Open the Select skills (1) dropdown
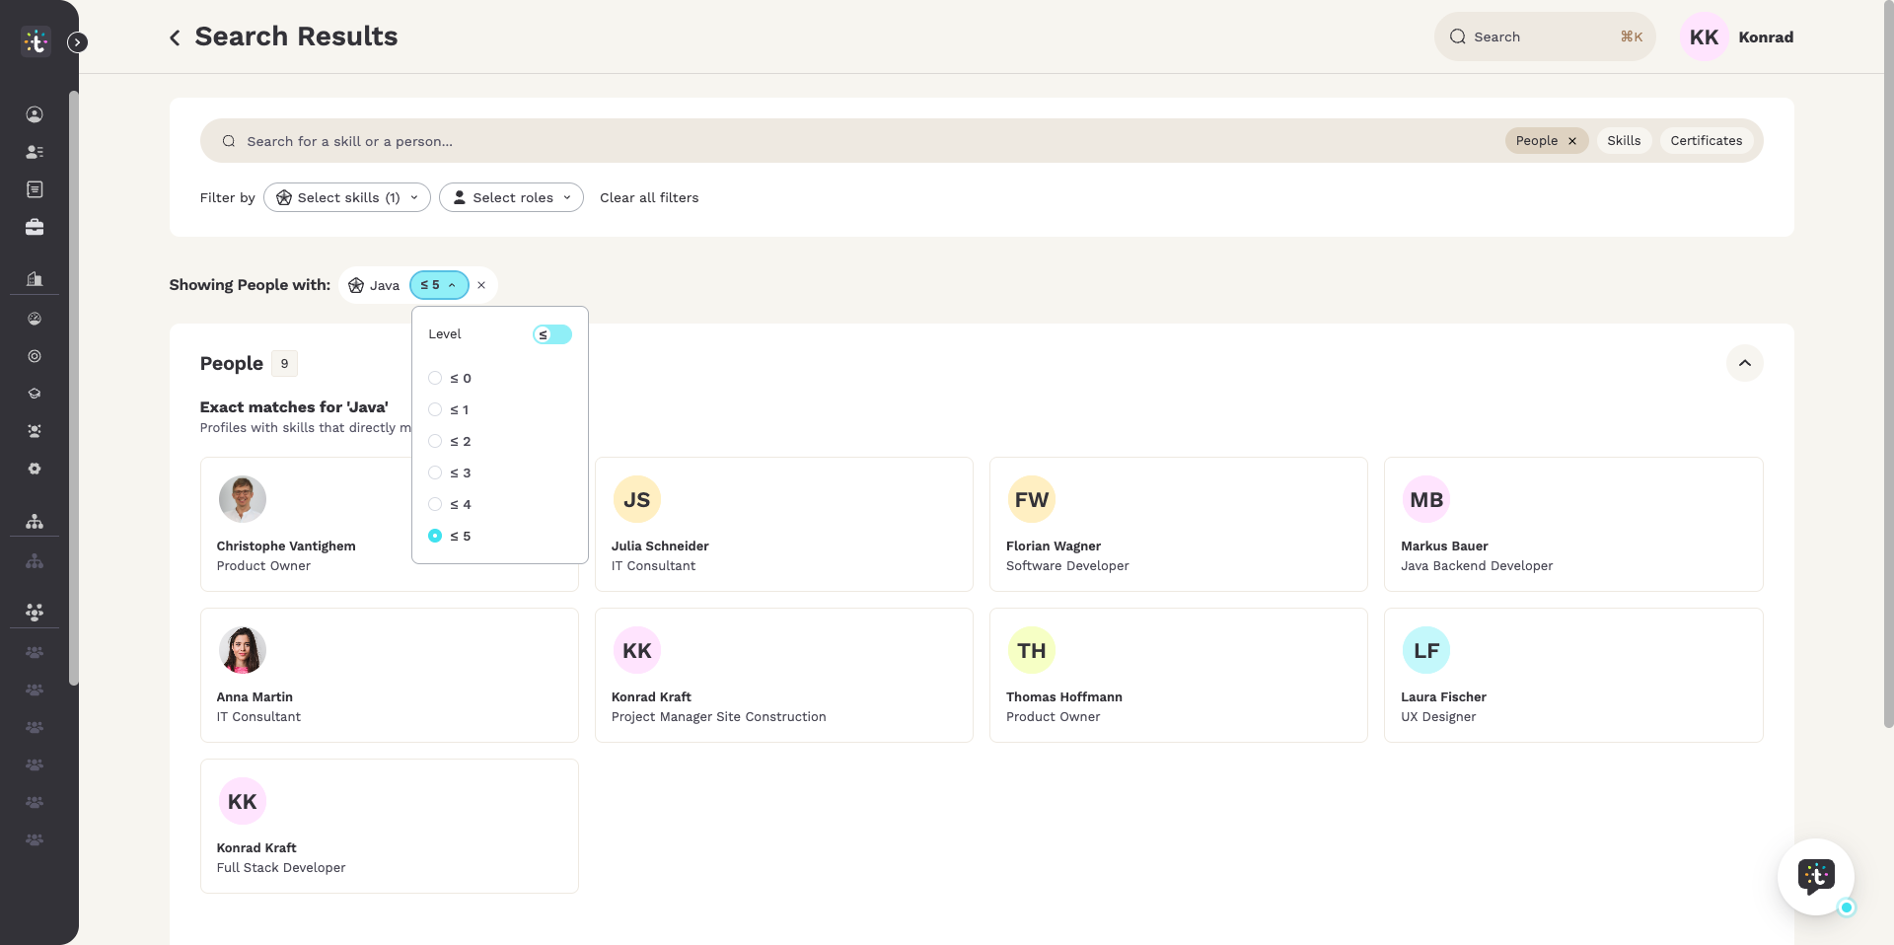The width and height of the screenshot is (1894, 945). coord(347,197)
